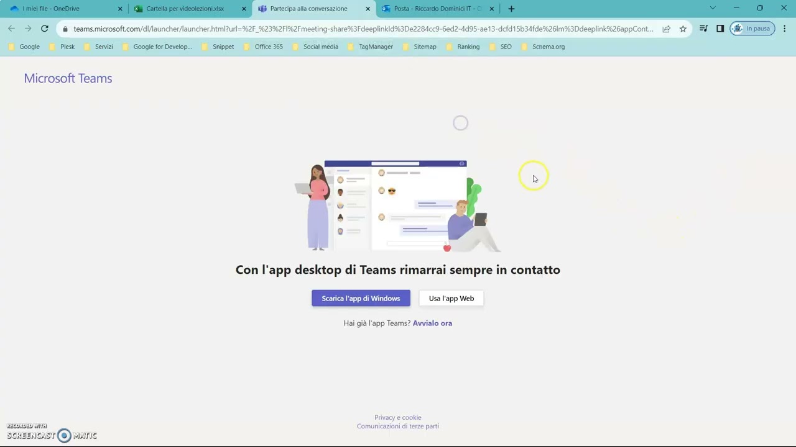
Task: Switch to the 'I miei file - OneDrive' tab
Action: pos(65,9)
